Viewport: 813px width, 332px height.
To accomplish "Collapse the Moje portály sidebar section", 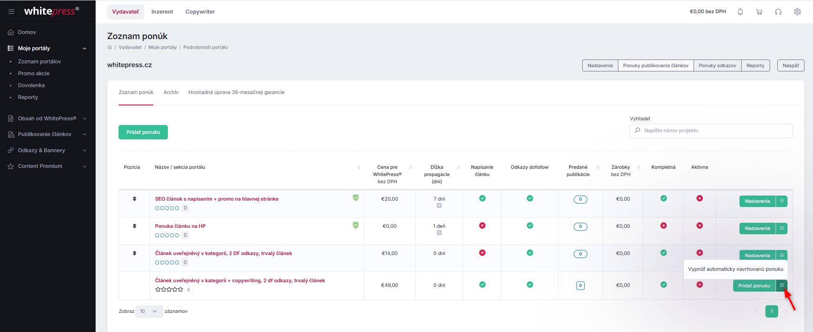I will [85, 48].
